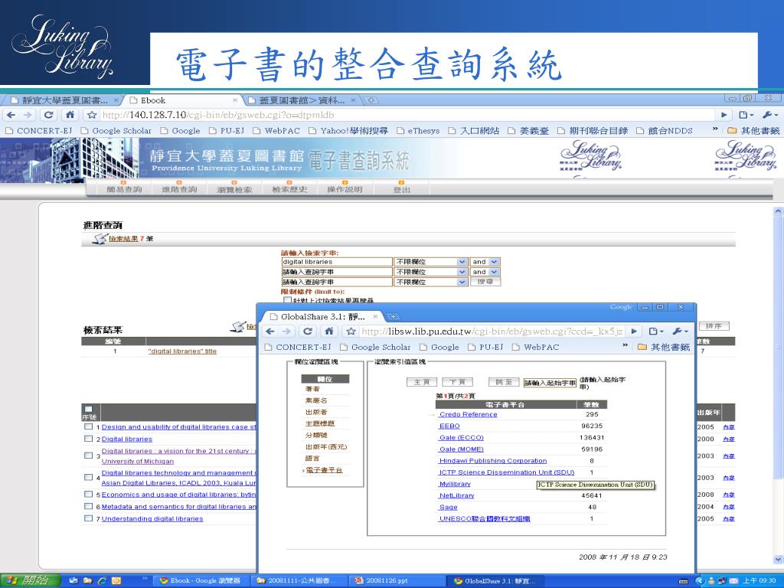Check result 5 Economics and usage checkbox
This screenshot has width=784, height=588.
point(89,494)
